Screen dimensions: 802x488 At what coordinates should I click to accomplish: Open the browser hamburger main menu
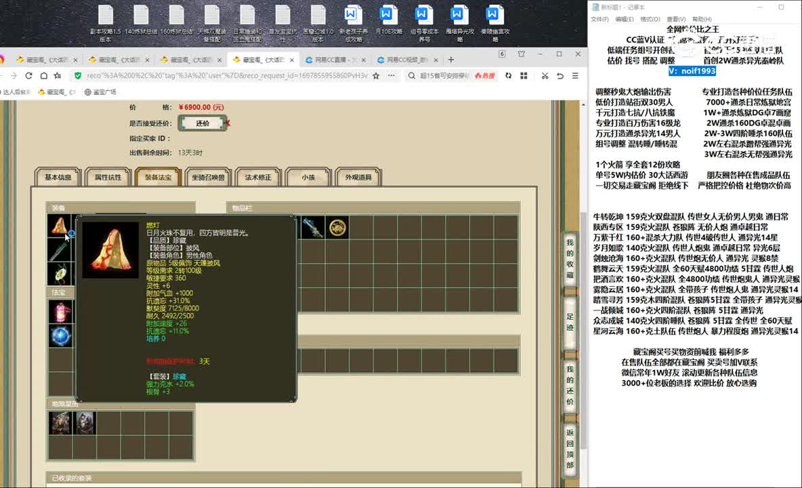[x=575, y=76]
